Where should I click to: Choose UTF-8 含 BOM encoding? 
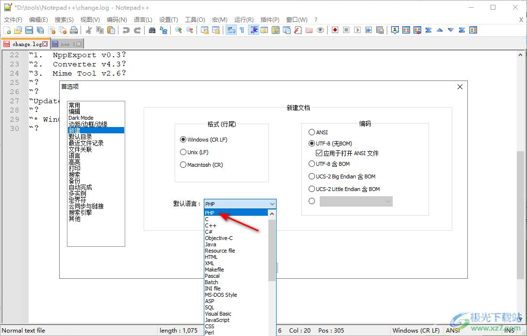(x=329, y=164)
